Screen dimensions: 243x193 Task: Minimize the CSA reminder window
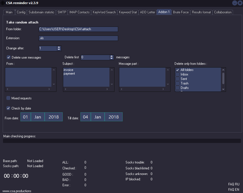(235, 3)
